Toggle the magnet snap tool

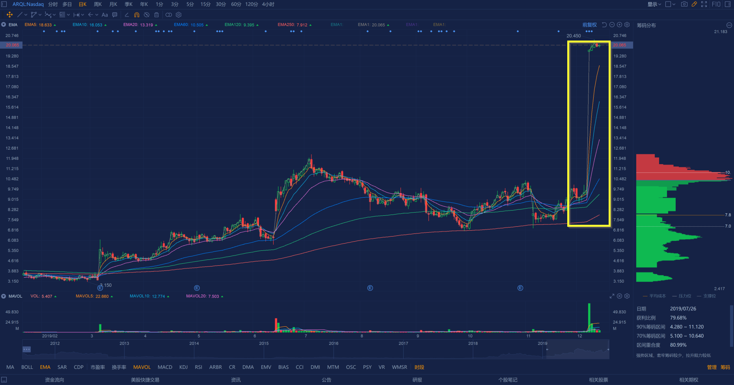tap(137, 15)
